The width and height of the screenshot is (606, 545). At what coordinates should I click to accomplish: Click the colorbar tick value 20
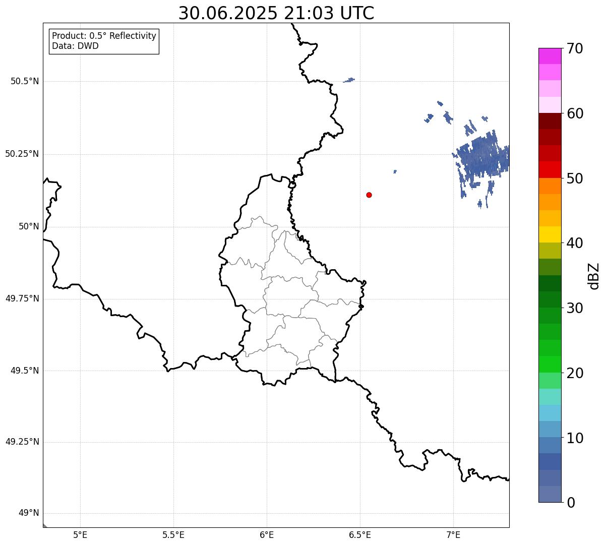click(x=575, y=373)
